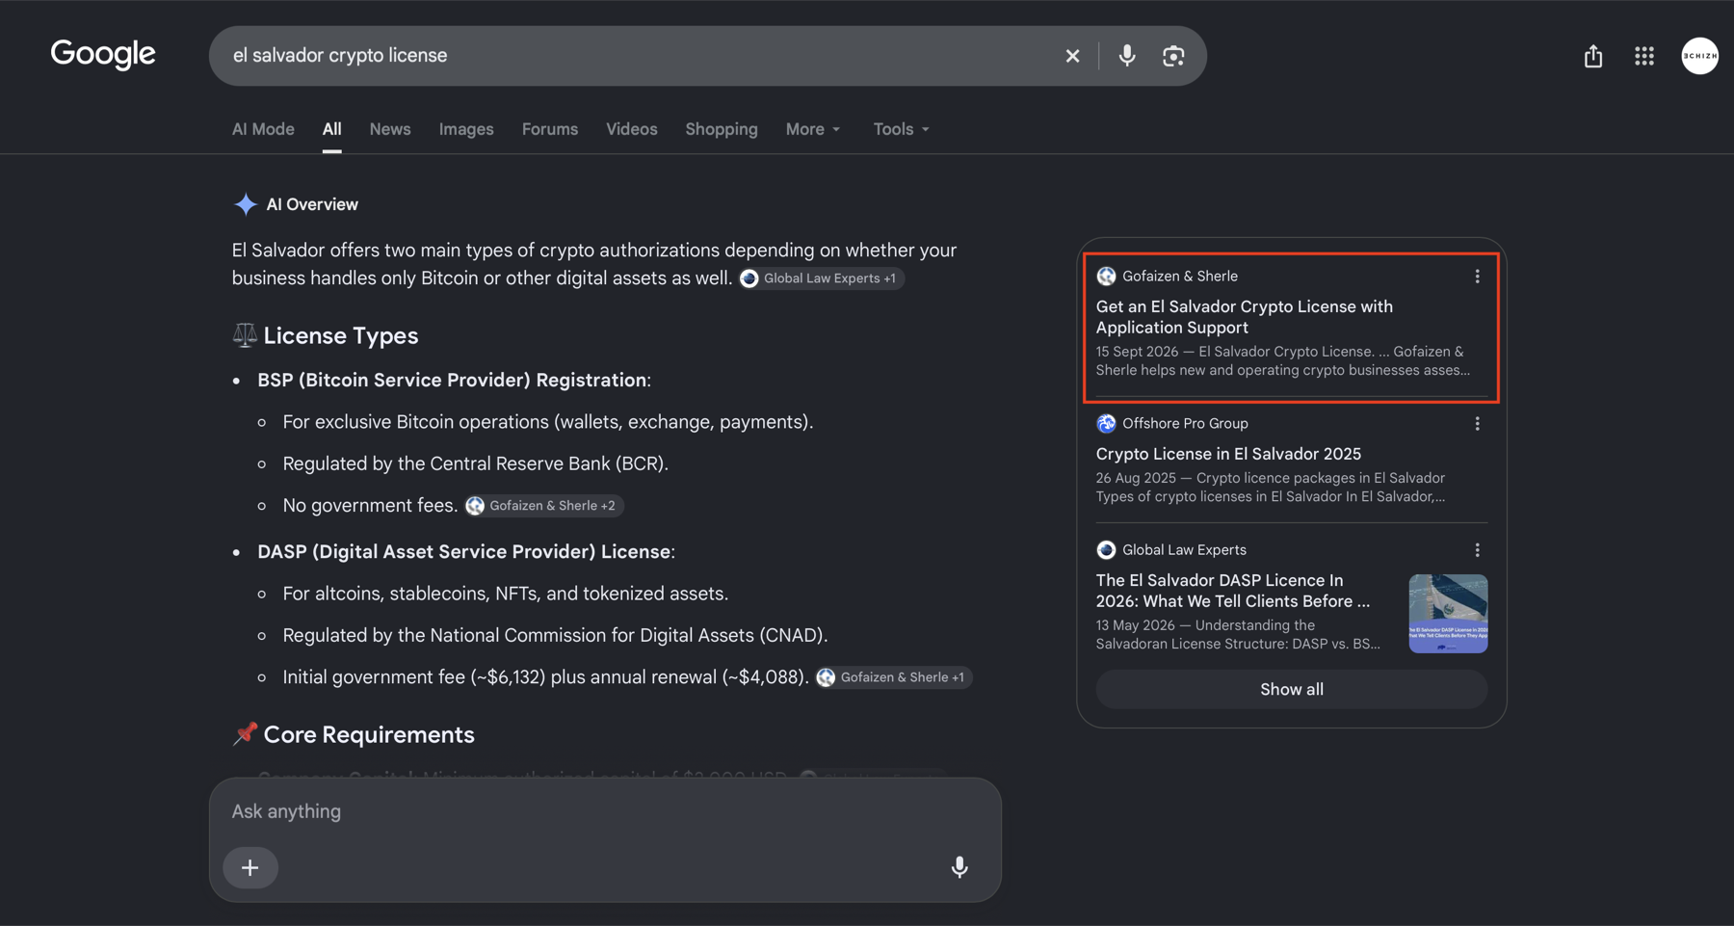Screen dimensions: 1734x926
Task: Click Global Law Experts favicon in source card
Action: [1106, 550]
